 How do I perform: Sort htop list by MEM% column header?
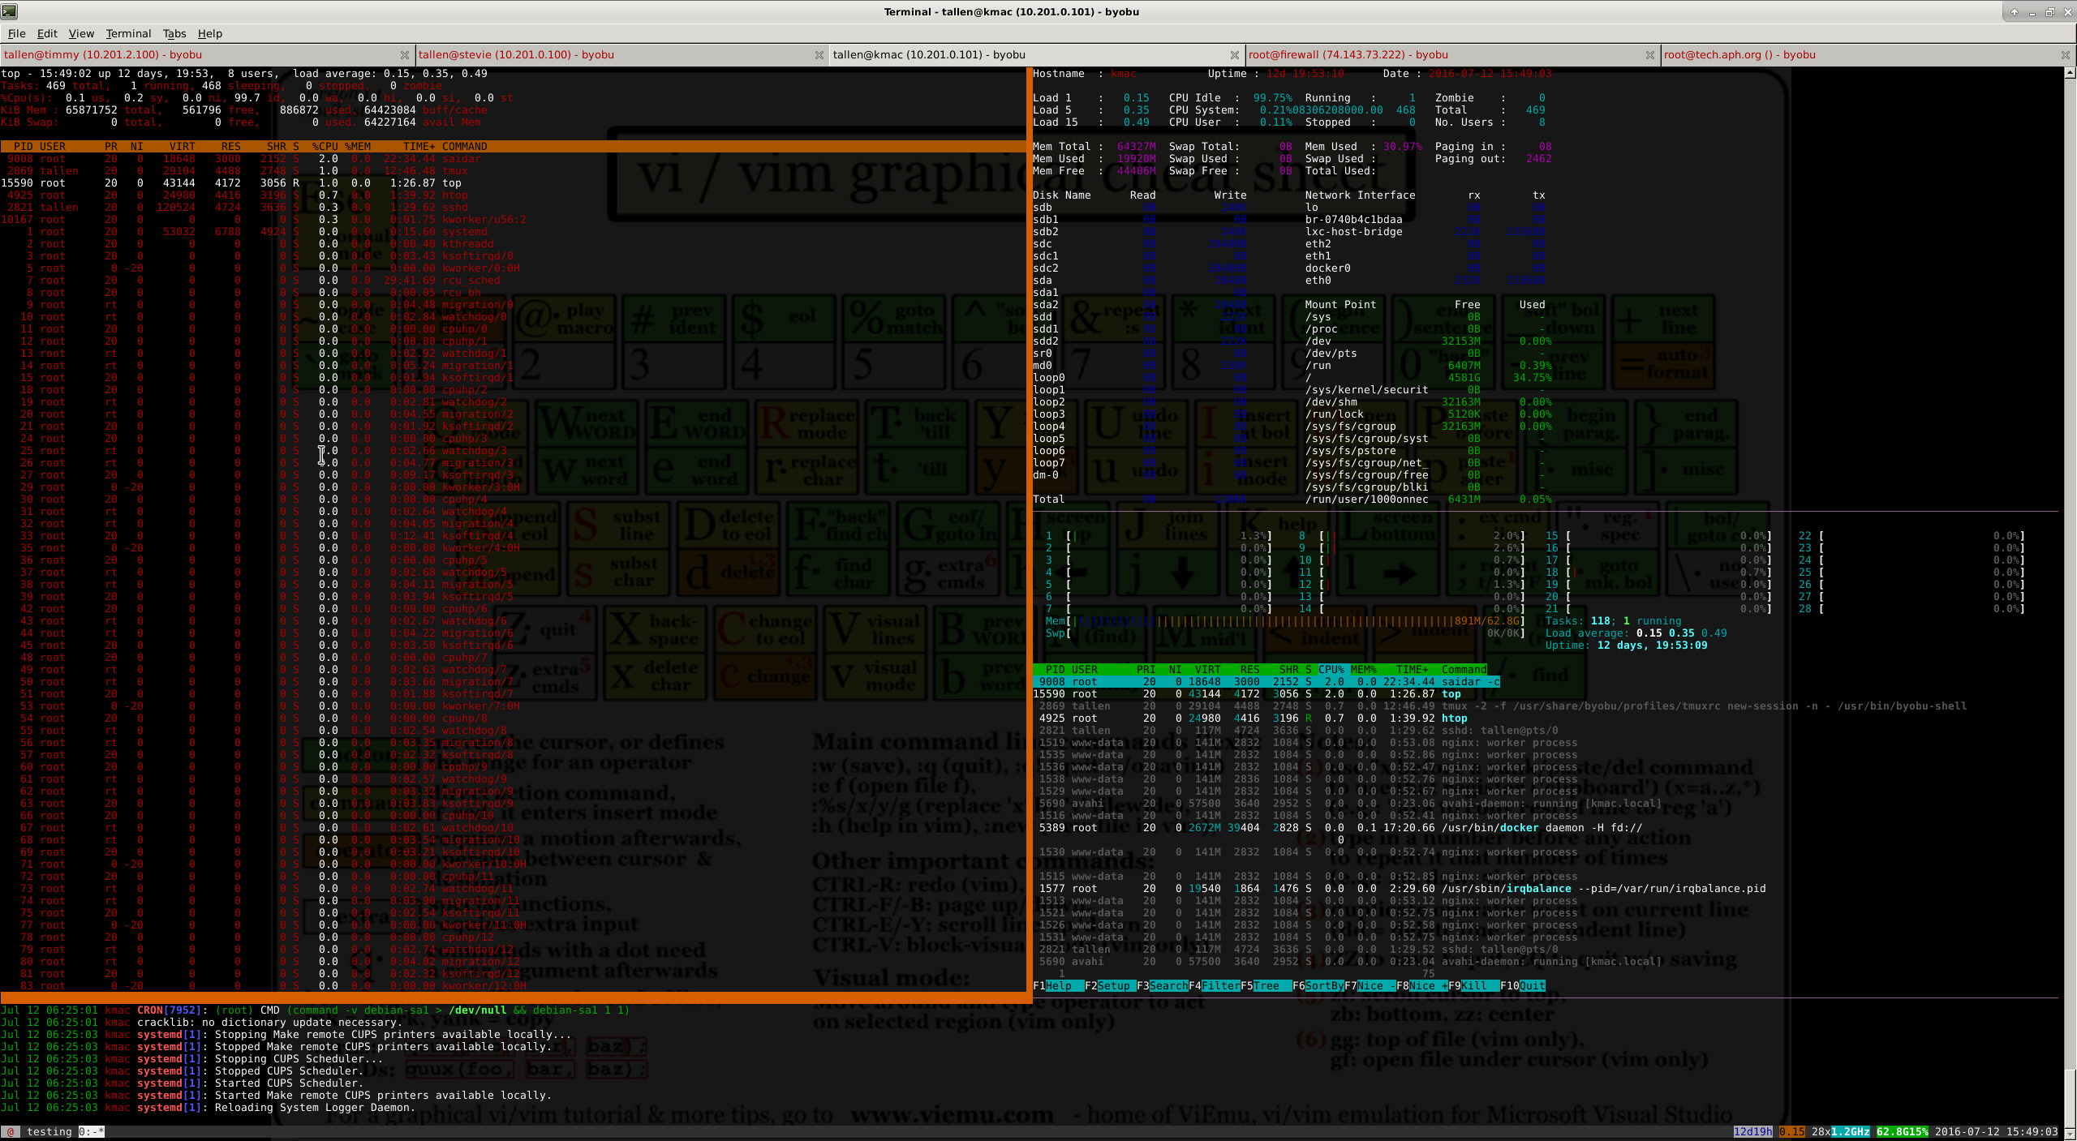tap(1363, 670)
